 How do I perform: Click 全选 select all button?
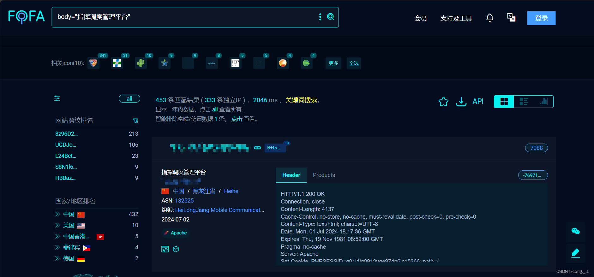point(354,63)
